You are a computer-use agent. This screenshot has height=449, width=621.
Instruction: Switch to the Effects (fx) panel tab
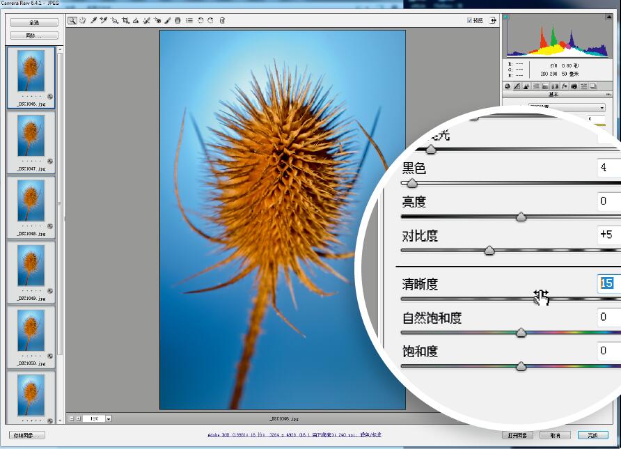564,86
